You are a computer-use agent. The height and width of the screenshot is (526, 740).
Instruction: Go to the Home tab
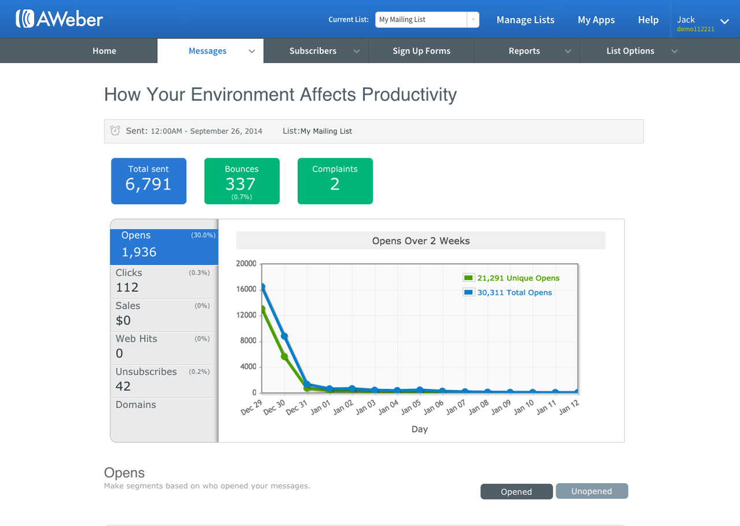click(104, 51)
